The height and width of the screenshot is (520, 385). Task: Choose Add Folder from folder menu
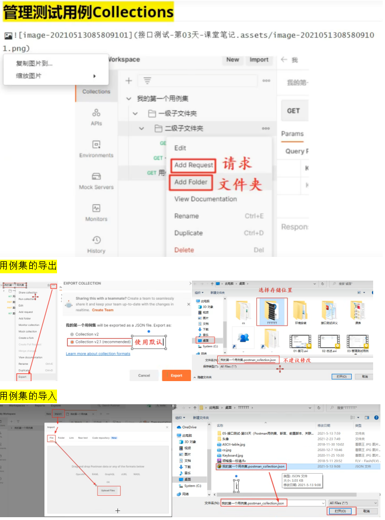(x=191, y=182)
